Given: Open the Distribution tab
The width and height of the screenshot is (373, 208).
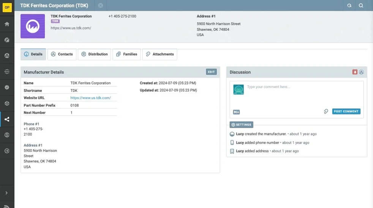Looking at the screenshot, I should pyautogui.click(x=95, y=54).
